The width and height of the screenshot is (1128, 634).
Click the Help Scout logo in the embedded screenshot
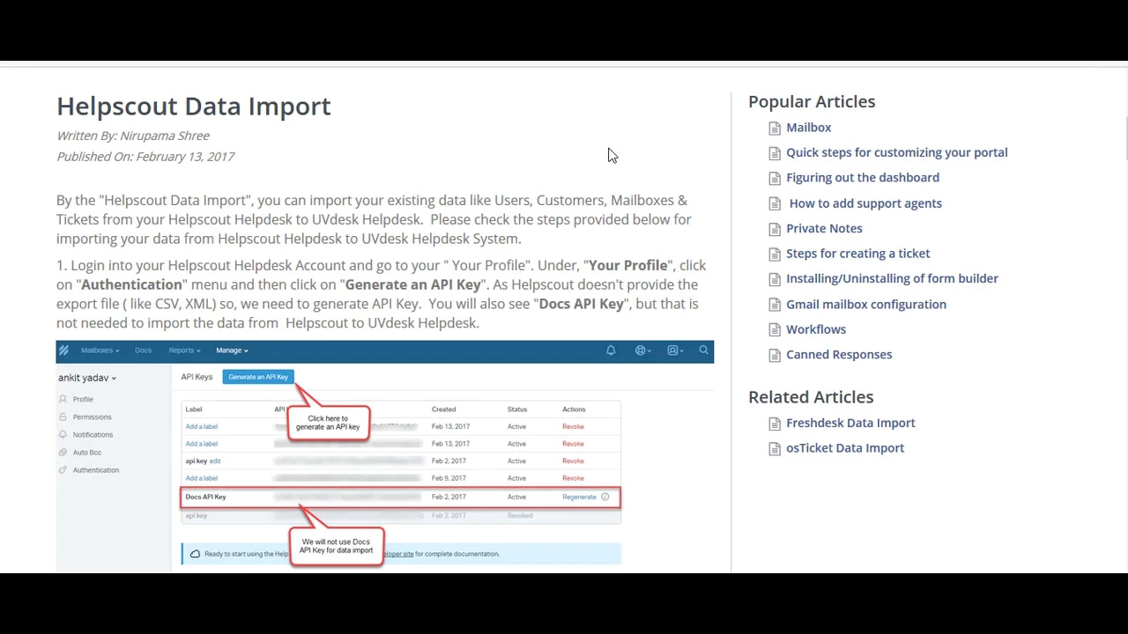click(x=63, y=350)
